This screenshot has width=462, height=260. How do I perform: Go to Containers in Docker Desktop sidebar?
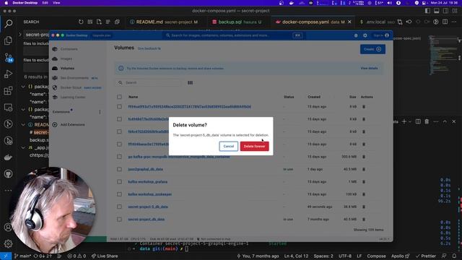(x=69, y=49)
